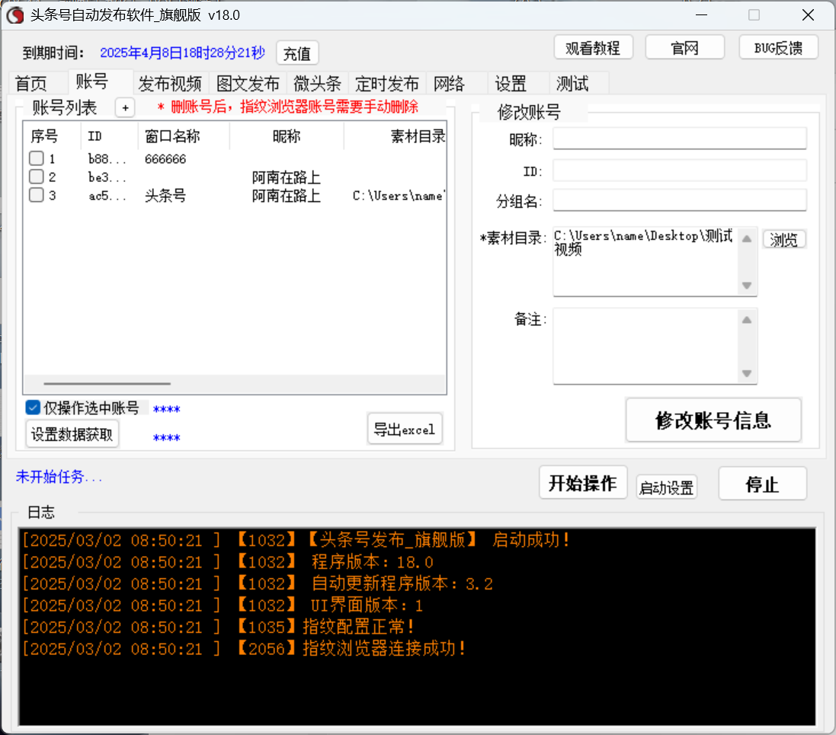Screen dimensions: 836x735
Task: Close the application window
Action: point(808,15)
